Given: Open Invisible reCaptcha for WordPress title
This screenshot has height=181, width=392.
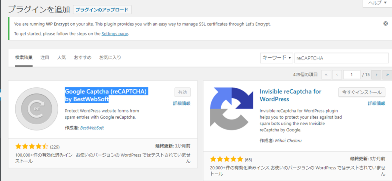Looking at the screenshot, I should pos(290,95).
